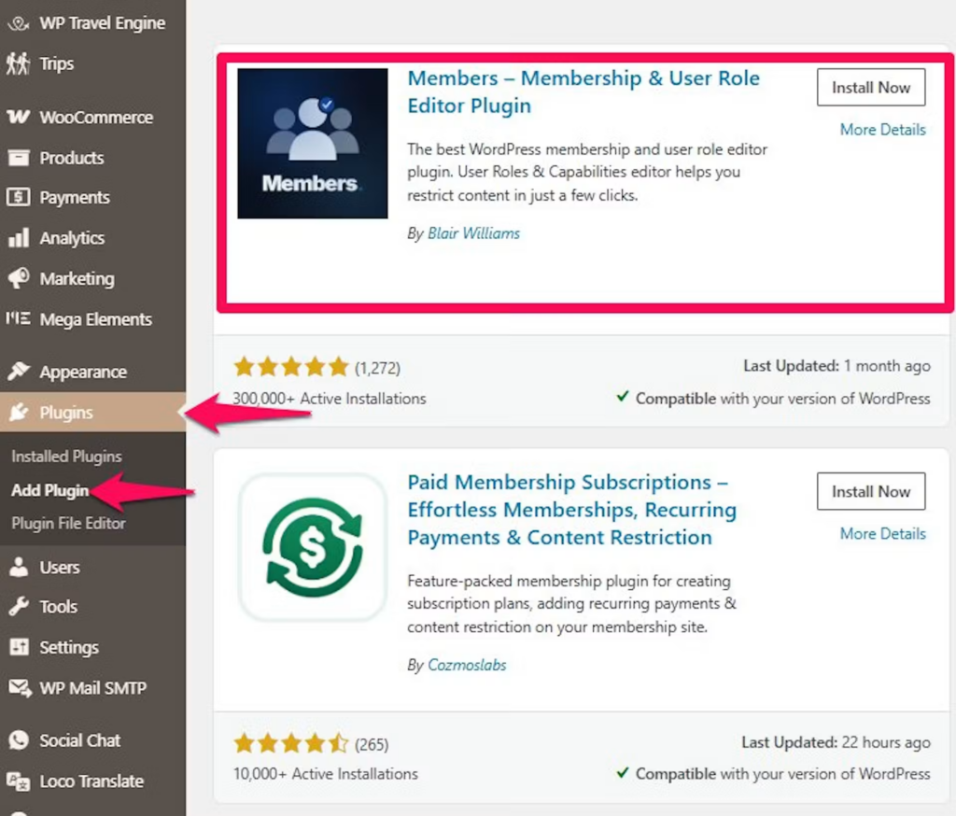Visit author Blair Williams link

tap(473, 233)
